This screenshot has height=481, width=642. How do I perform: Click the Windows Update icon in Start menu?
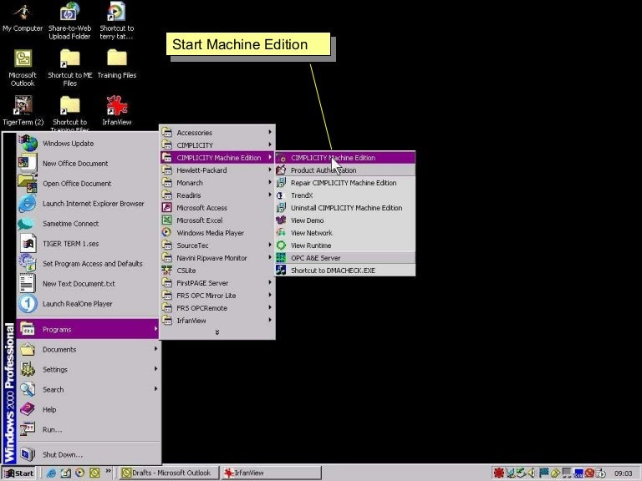pos(28,144)
